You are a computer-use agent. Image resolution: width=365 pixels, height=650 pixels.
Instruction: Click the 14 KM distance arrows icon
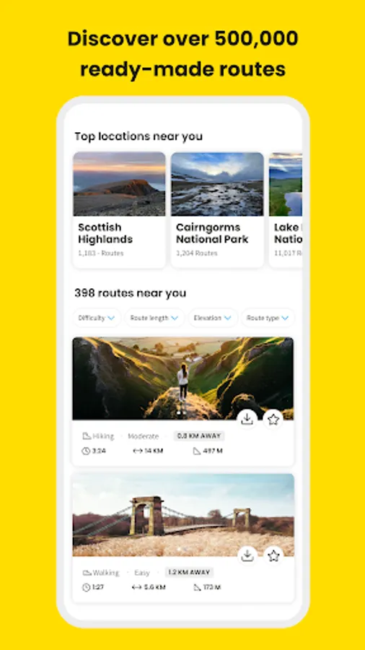[137, 451]
